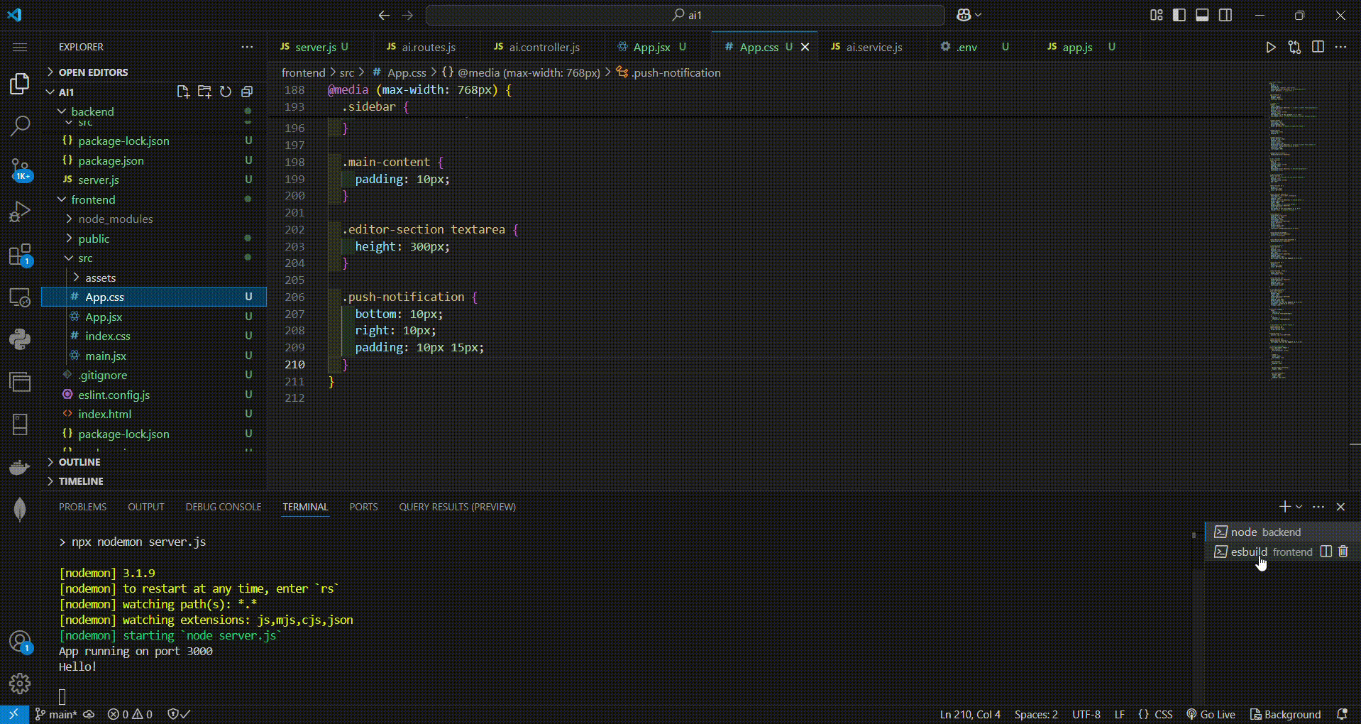Toggle notifications bell in status bar

click(x=1342, y=714)
